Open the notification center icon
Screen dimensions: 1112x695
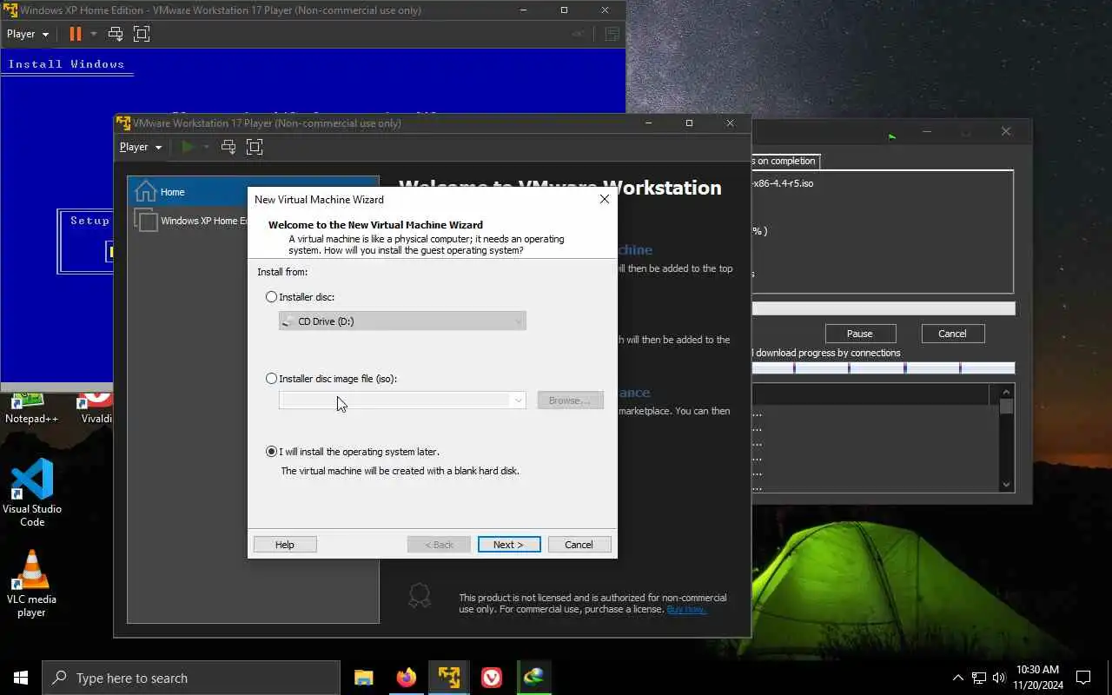[x=1083, y=678]
